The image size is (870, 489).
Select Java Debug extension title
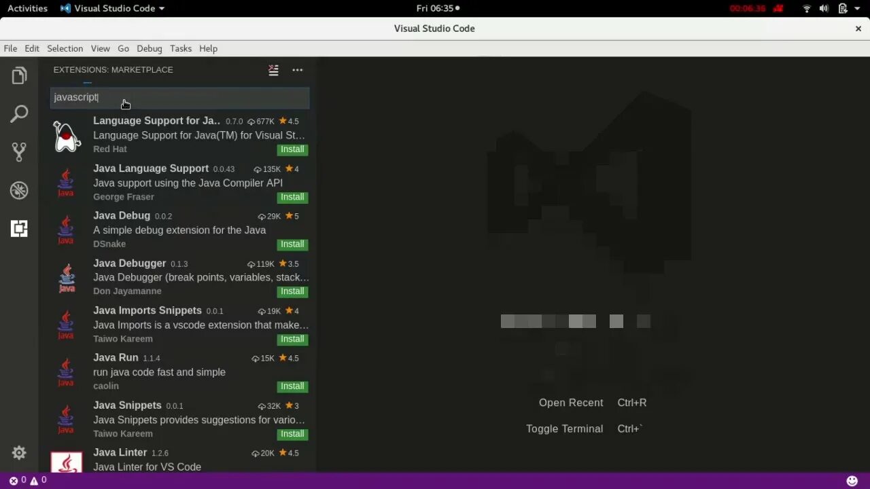pyautogui.click(x=122, y=215)
